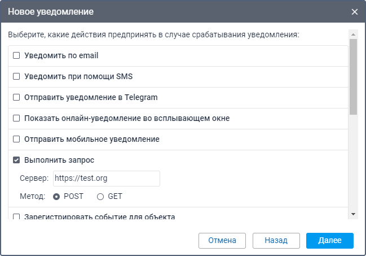Image resolution: width=366 pixels, height=256 pixels.
Task: Tick the Уведомить при помощи SMS option
Action: tap(16, 76)
